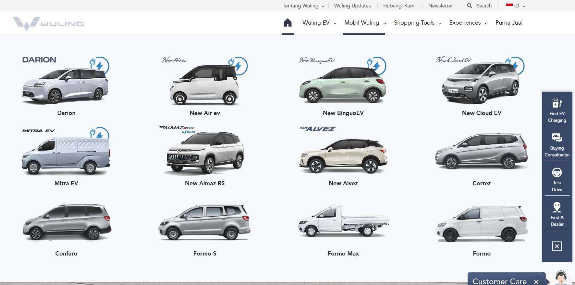Expand the Tentang Wuling dropdown
Image resolution: width=575 pixels, height=285 pixels.
coord(303,6)
